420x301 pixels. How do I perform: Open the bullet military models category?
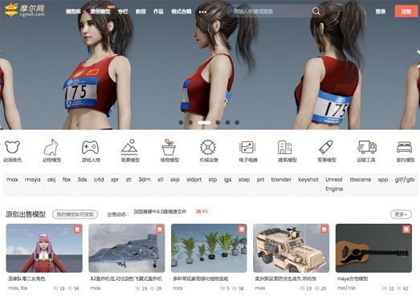[x=326, y=147]
